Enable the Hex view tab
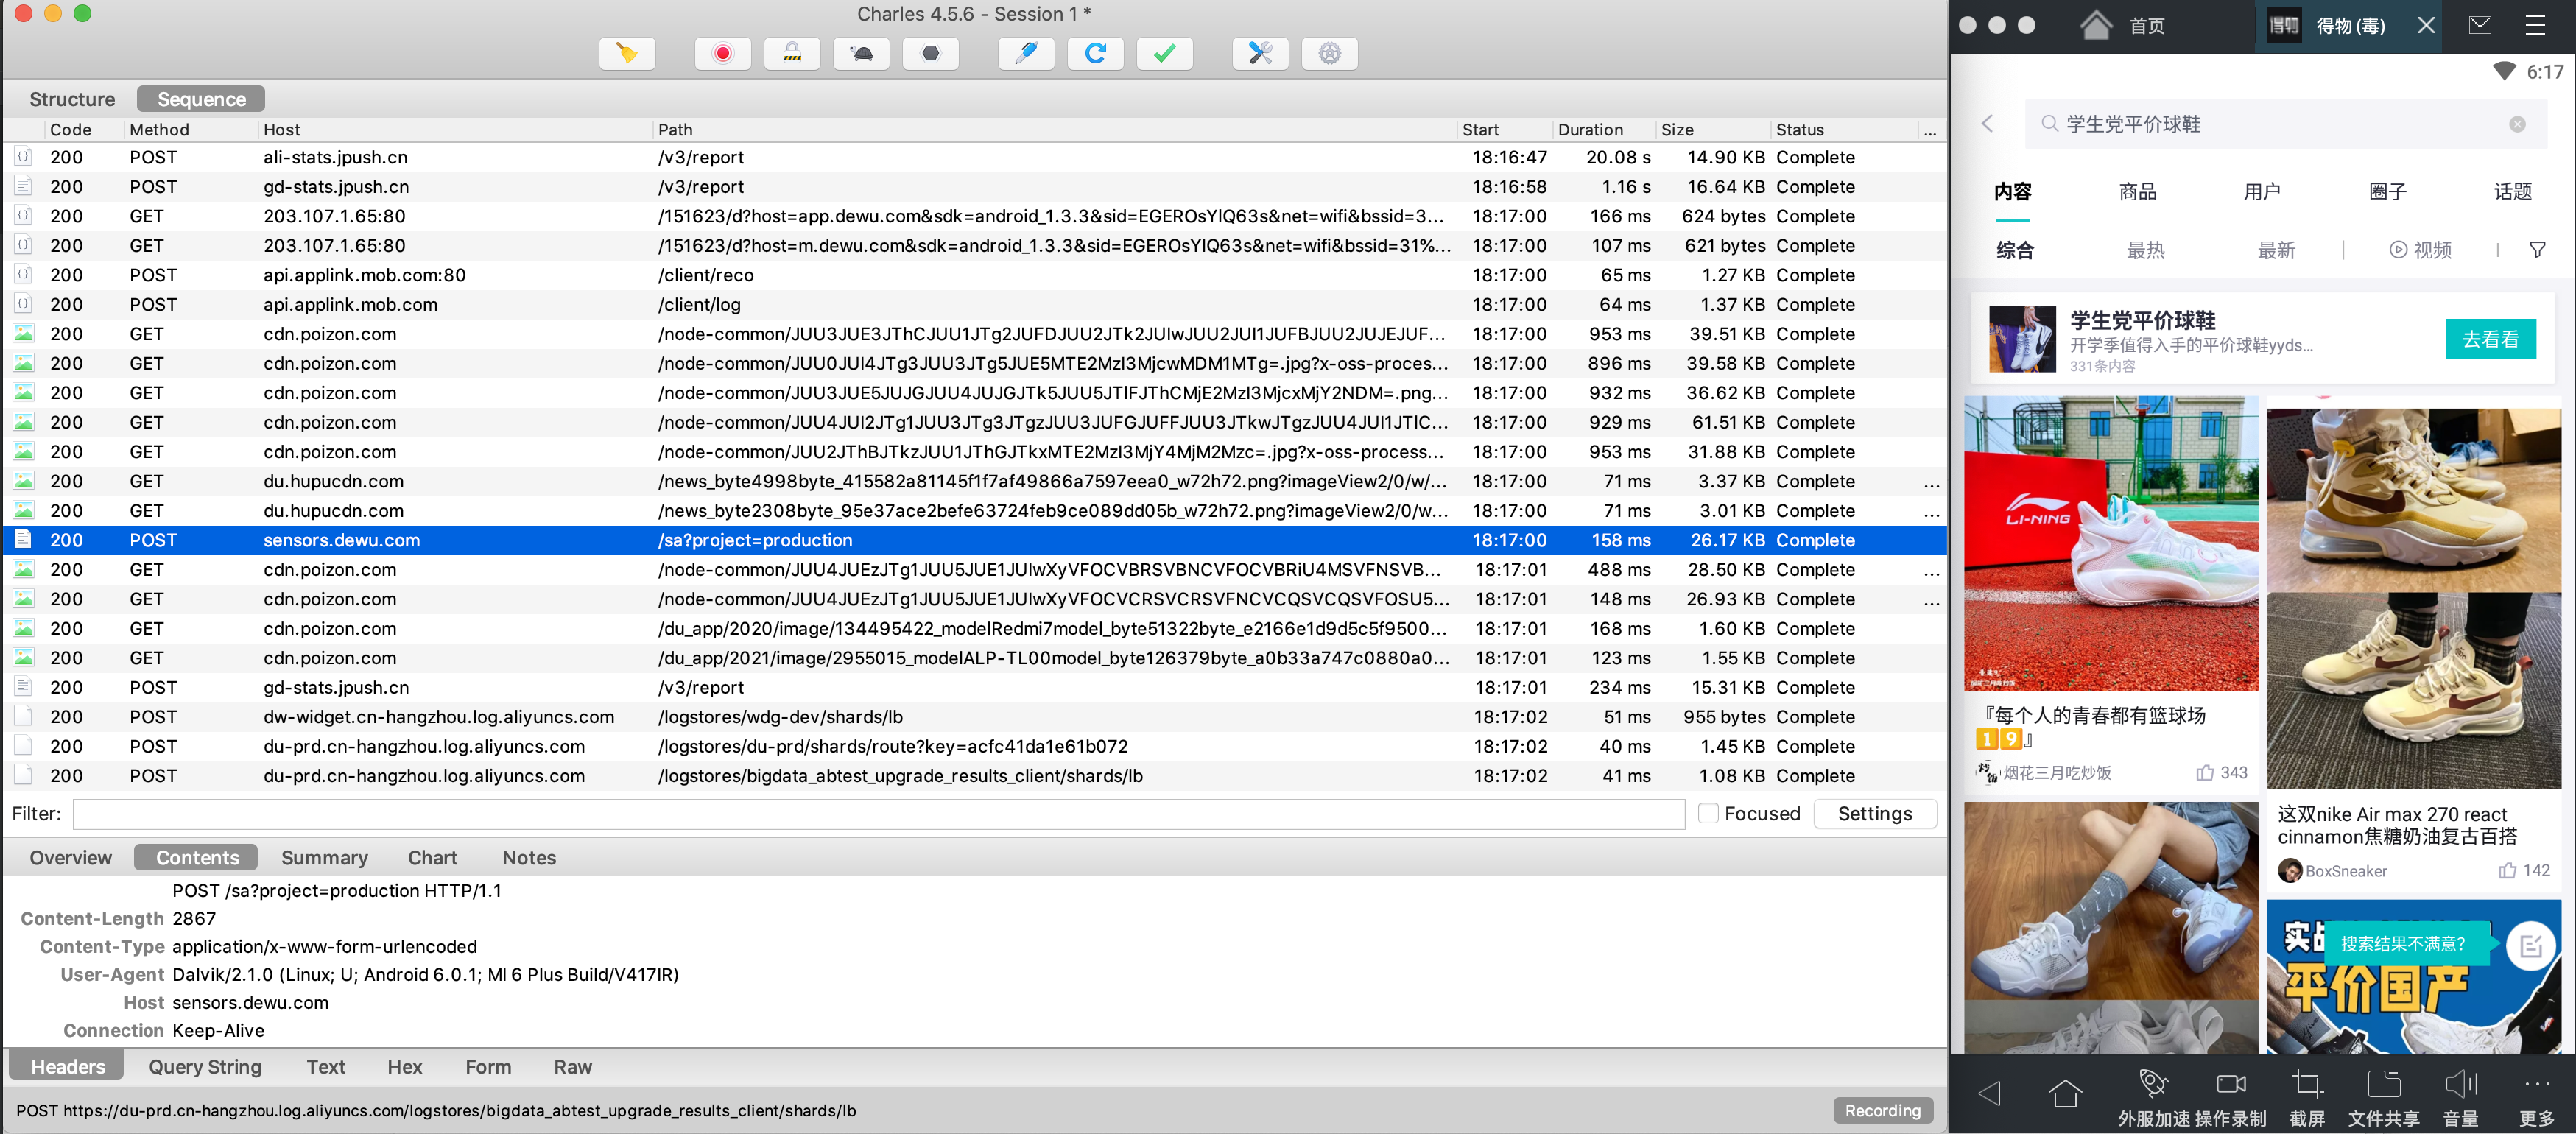This screenshot has height=1134, width=2576. [x=406, y=1065]
